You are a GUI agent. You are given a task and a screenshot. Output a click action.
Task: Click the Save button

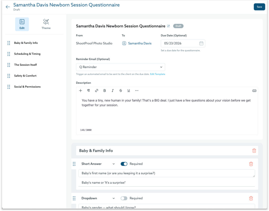tap(259, 7)
